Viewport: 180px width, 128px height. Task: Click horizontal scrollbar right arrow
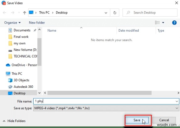(x=178, y=93)
